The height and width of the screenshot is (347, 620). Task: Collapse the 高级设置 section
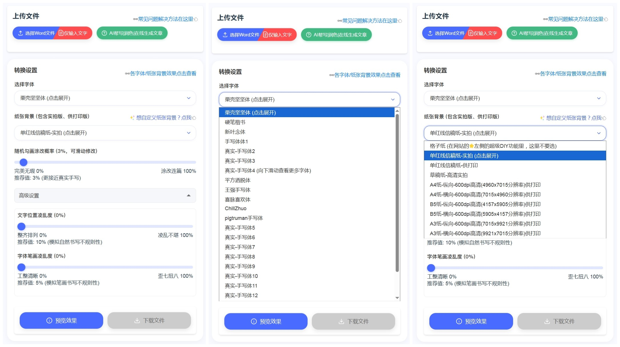[x=188, y=196]
